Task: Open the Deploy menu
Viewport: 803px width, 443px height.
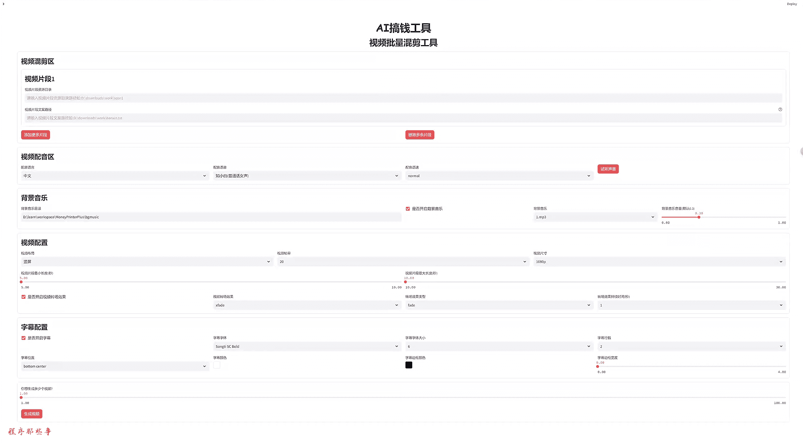Action: point(792,4)
